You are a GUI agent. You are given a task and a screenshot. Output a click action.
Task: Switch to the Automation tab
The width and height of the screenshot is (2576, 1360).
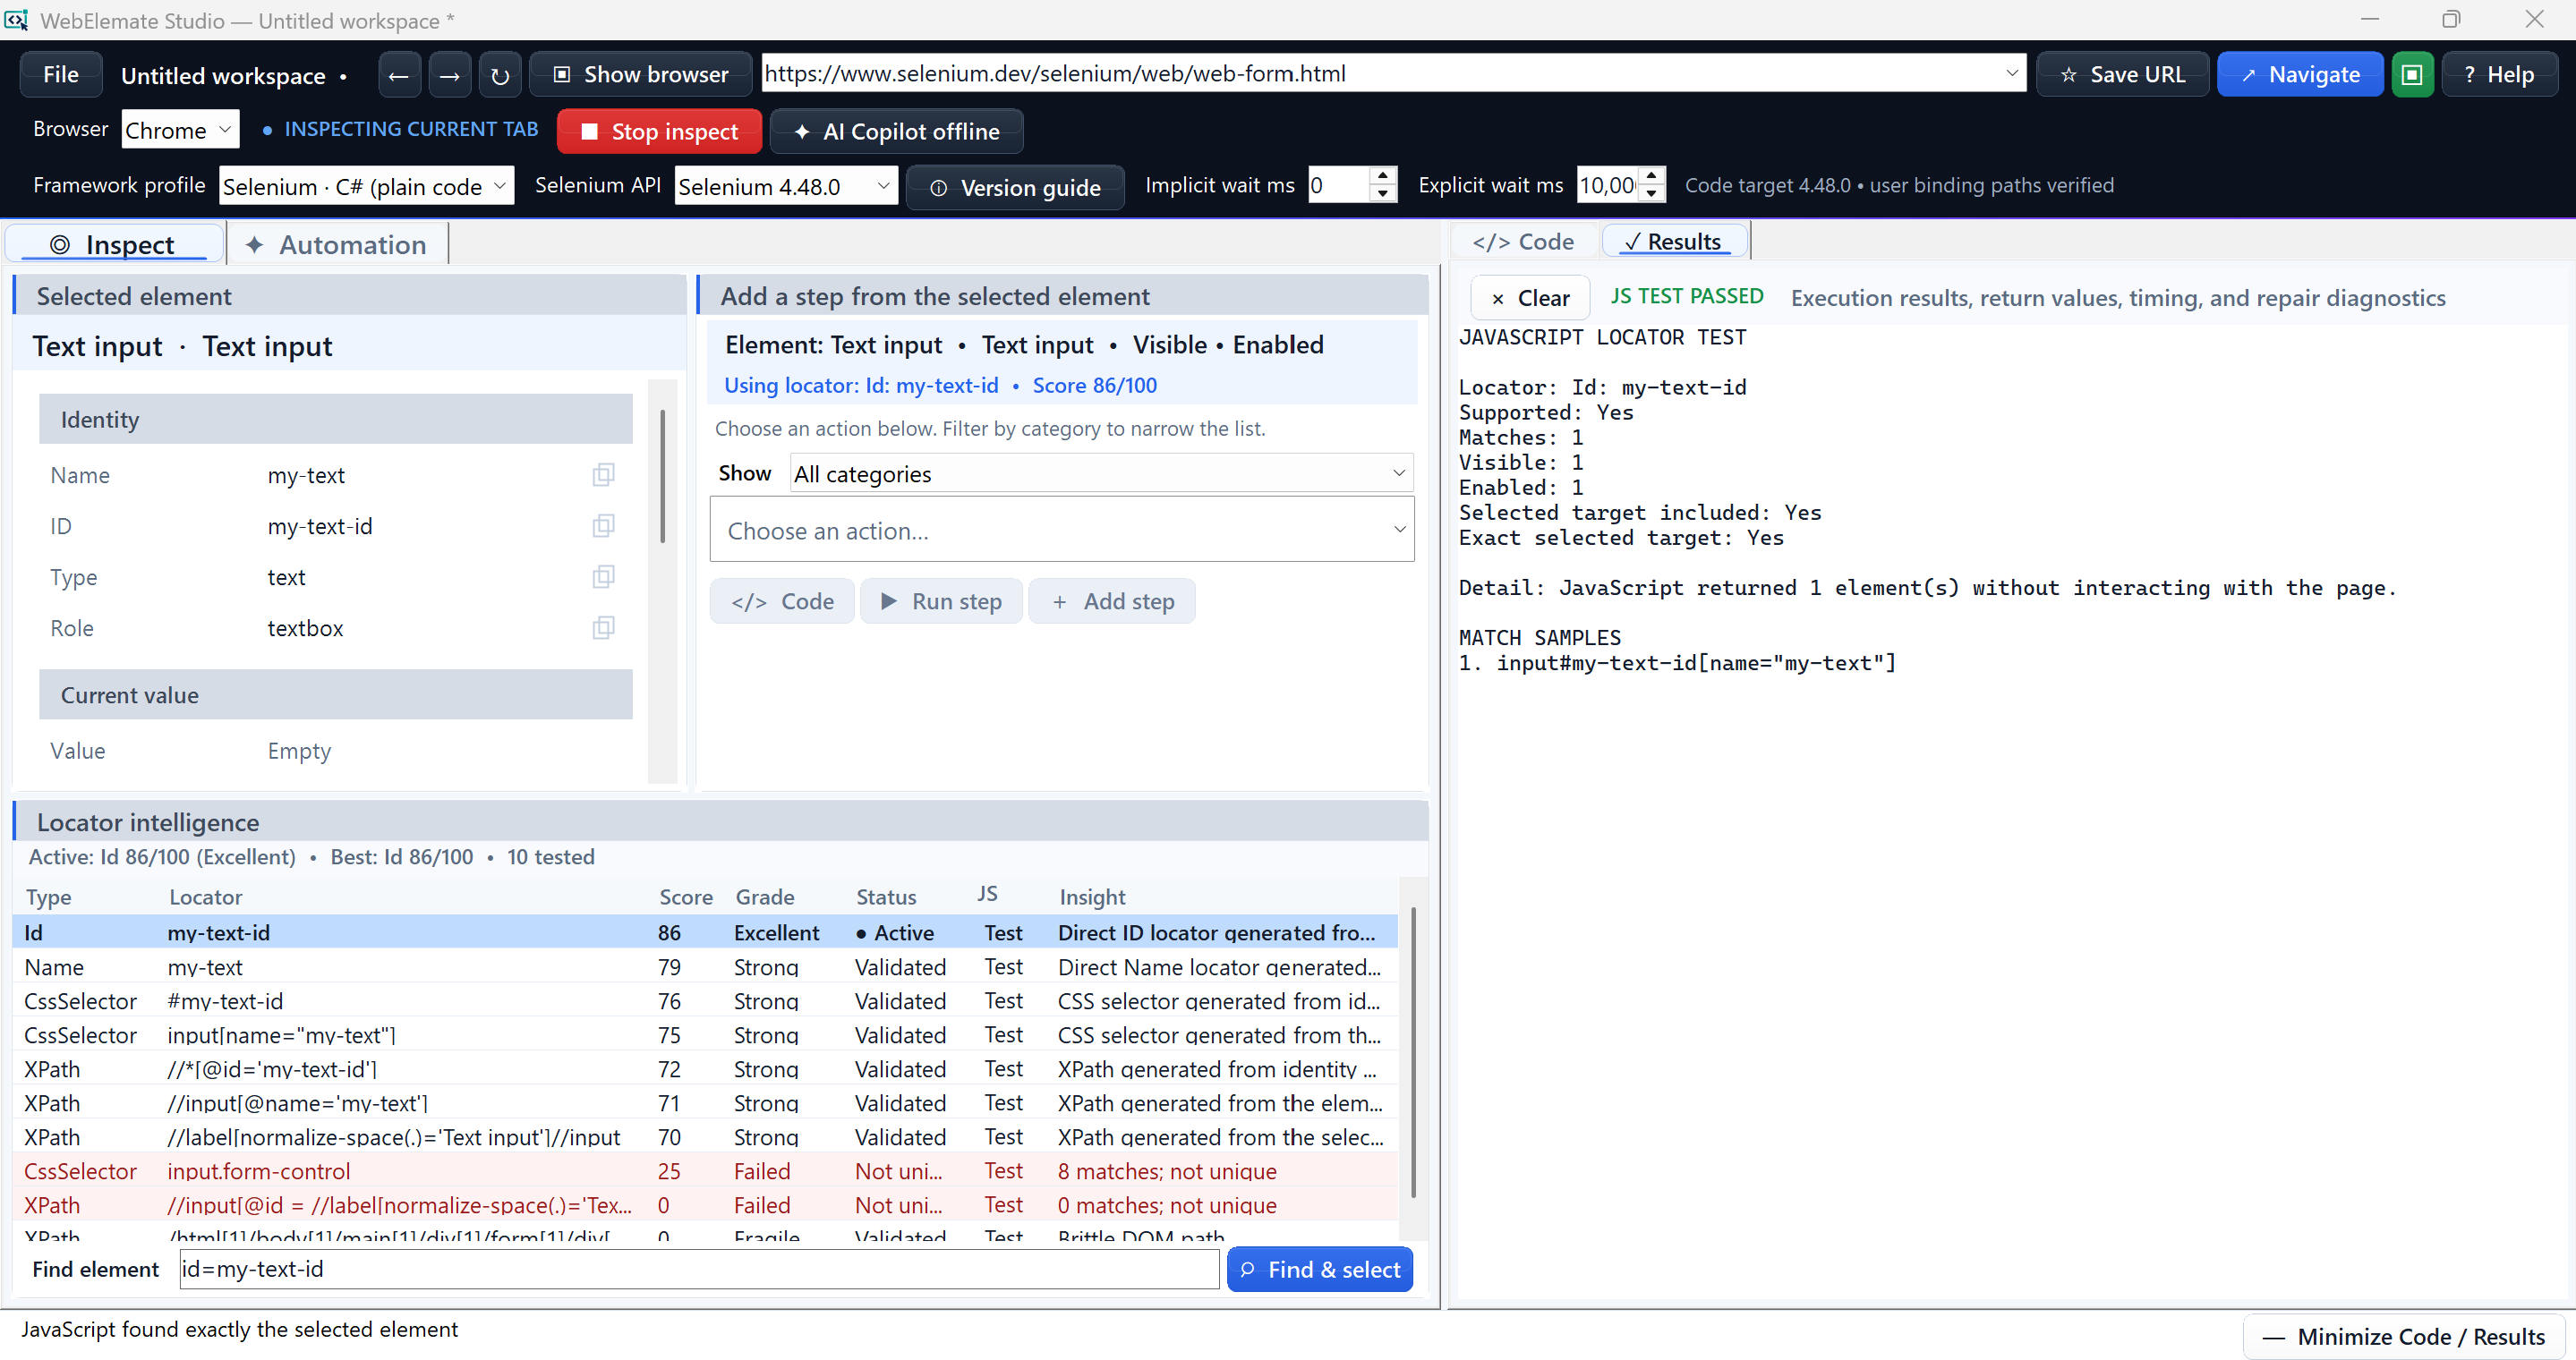337,245
